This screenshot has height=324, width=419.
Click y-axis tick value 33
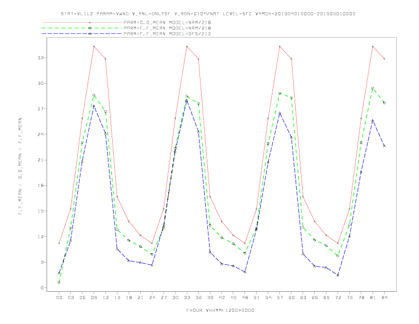[40, 58]
